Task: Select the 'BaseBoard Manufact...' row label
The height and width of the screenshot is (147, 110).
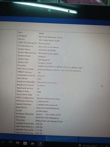Action: coord(26,82)
